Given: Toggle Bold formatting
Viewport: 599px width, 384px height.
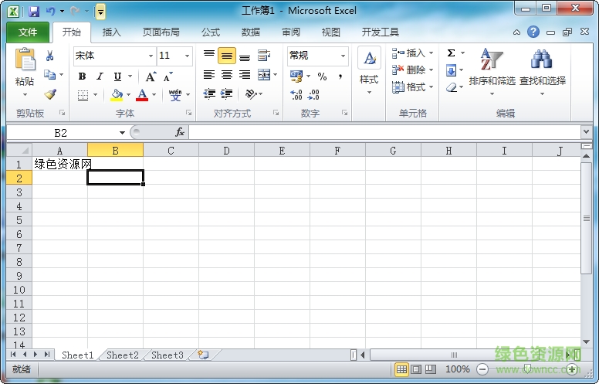Looking at the screenshot, I should tap(83, 76).
